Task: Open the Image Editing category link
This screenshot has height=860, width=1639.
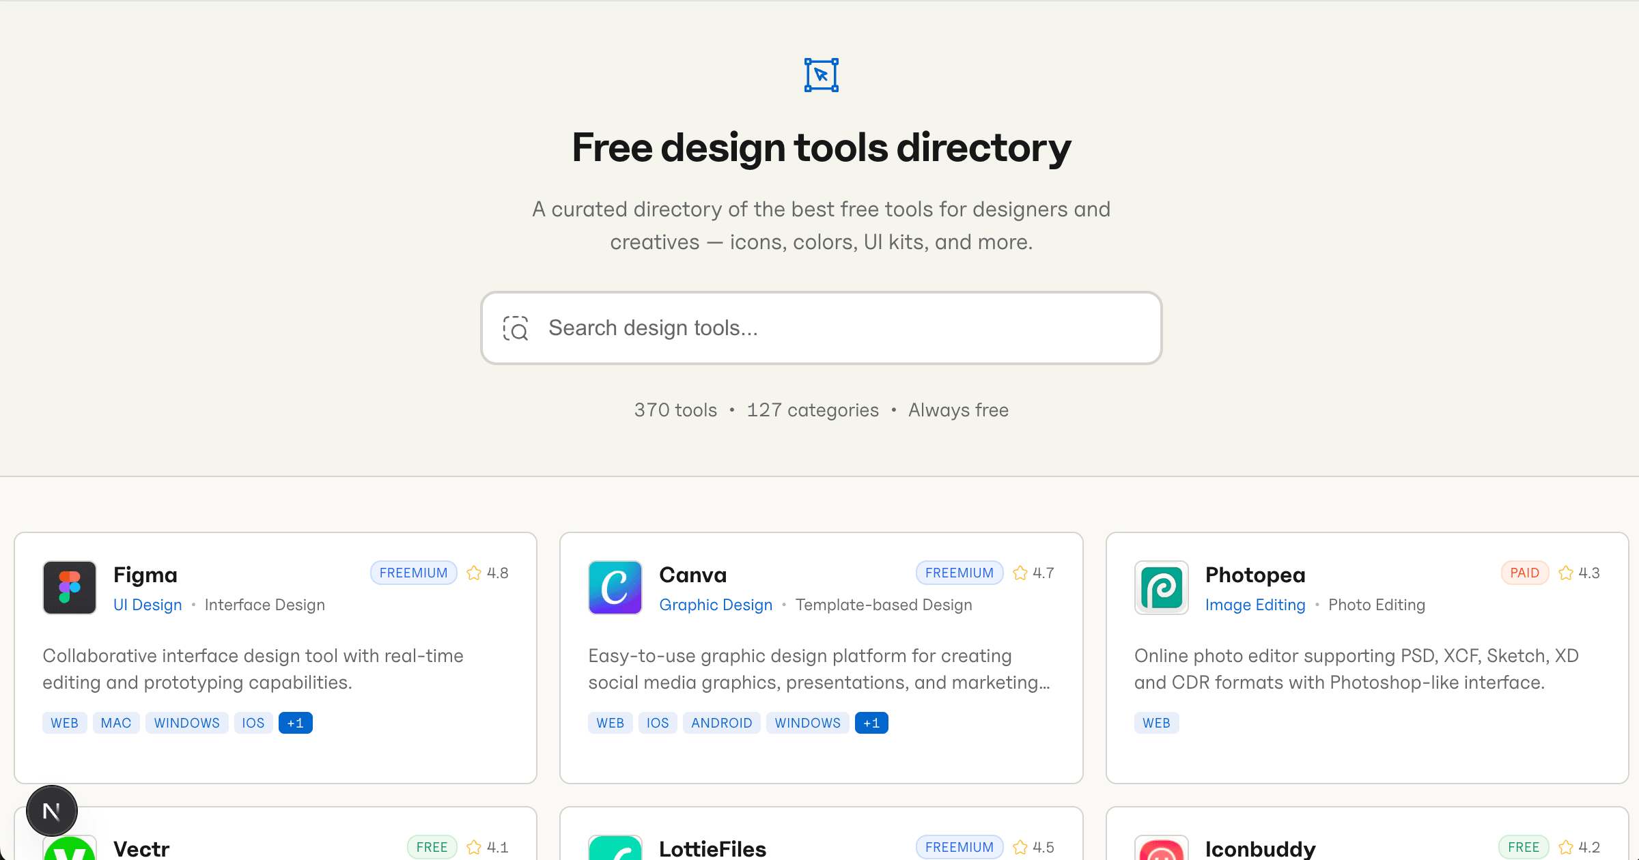Action: (1255, 605)
